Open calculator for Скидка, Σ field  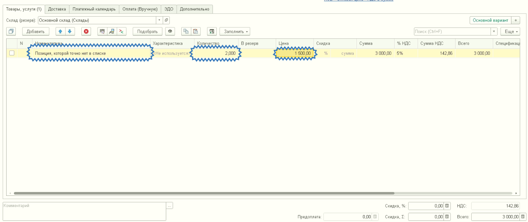447,217
